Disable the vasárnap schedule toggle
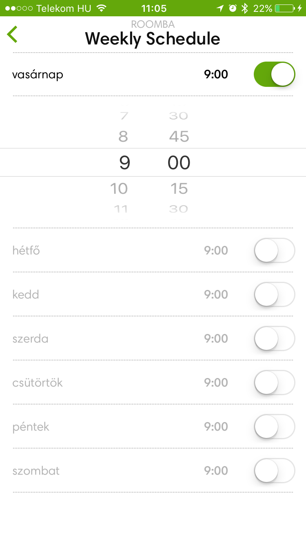The height and width of the screenshot is (544, 306). (274, 75)
